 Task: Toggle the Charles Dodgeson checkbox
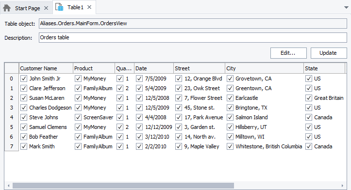[x=24, y=108]
